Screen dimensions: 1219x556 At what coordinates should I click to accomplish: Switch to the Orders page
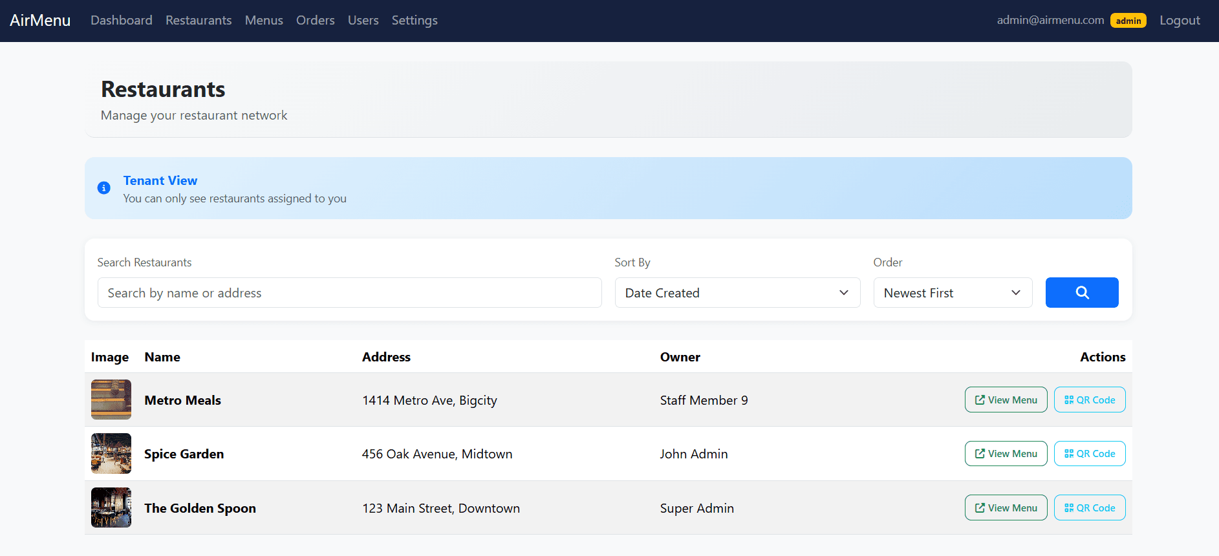click(x=315, y=21)
